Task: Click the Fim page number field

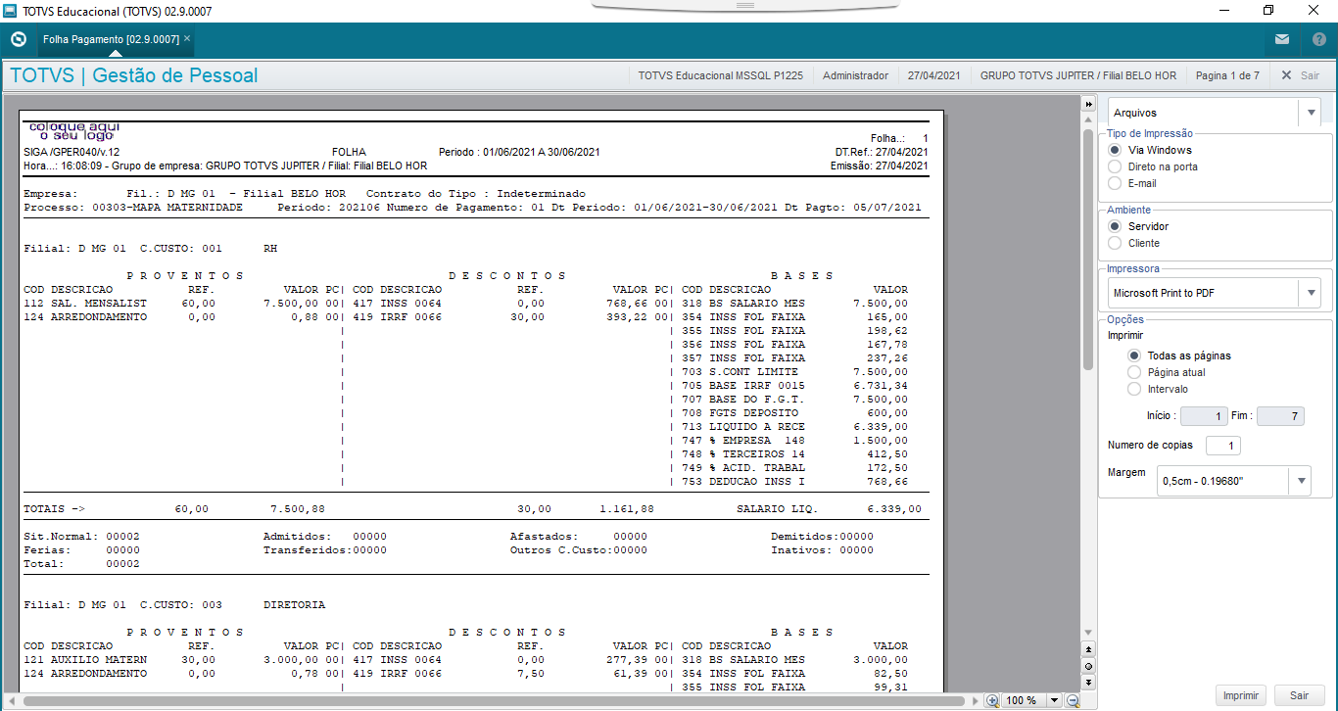Action: click(x=1280, y=416)
